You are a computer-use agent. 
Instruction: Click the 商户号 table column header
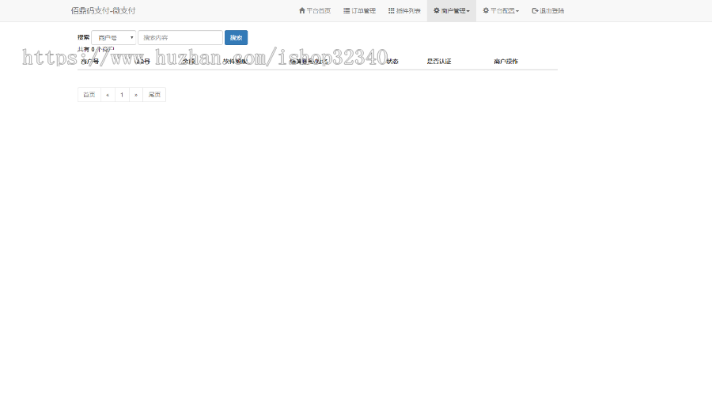click(89, 61)
